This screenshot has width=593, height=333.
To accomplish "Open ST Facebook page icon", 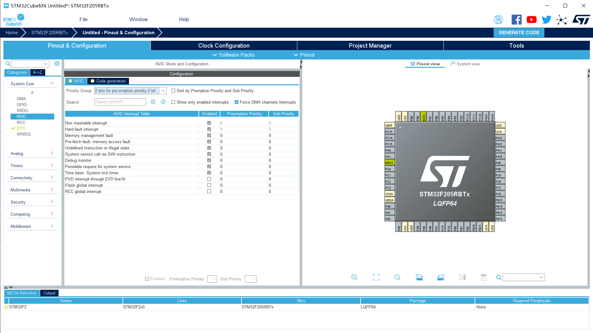I will click(516, 20).
